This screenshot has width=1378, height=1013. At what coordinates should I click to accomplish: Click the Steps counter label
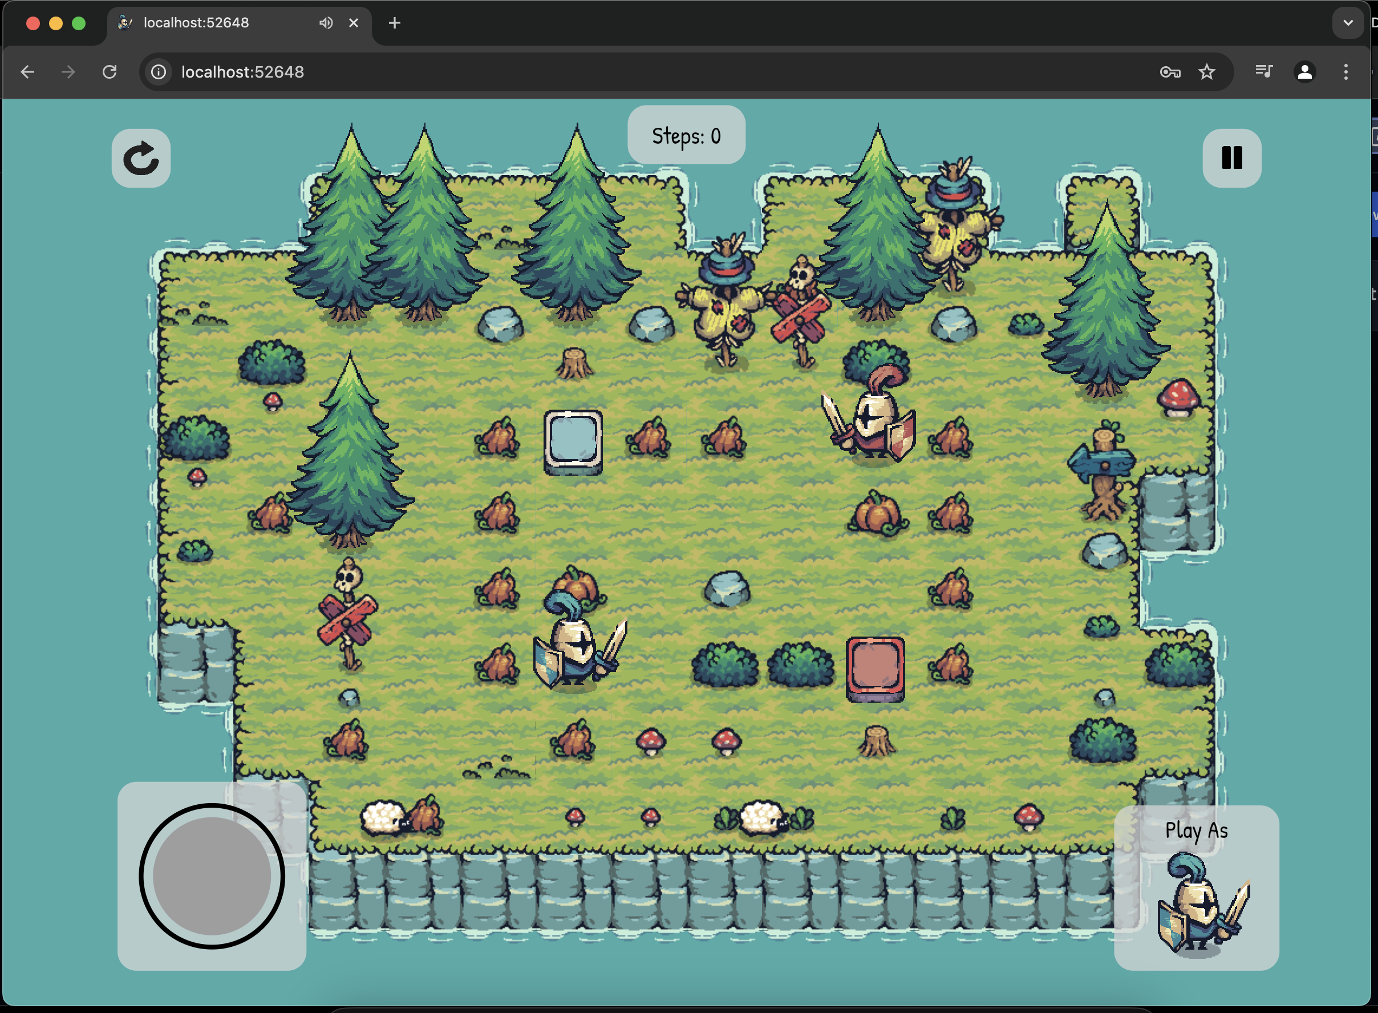tap(686, 136)
